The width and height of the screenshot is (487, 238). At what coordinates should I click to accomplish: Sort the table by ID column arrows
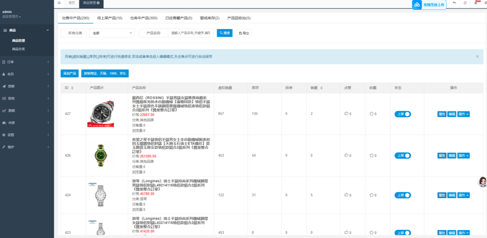click(x=72, y=88)
